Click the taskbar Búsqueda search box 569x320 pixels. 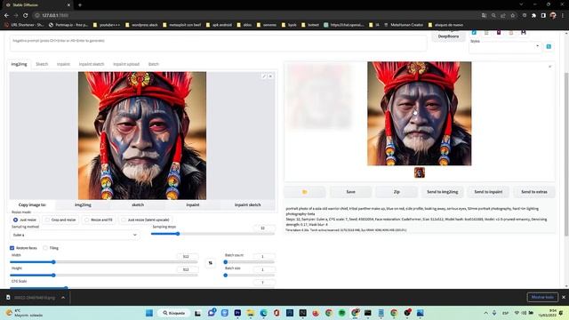[174, 313]
